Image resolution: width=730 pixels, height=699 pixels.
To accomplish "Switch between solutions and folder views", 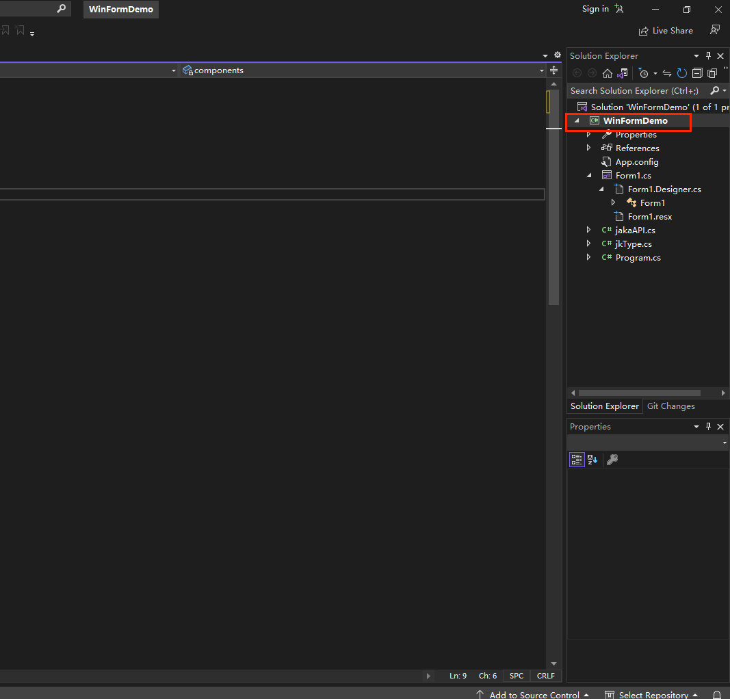I will tap(622, 73).
